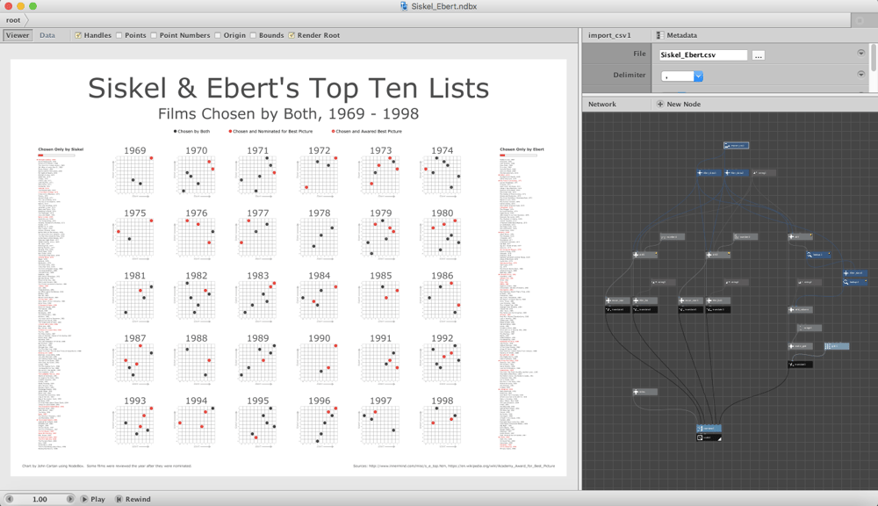Enable the Bounds checkbox
Viewport: 878px width, 506px height.
(253, 35)
